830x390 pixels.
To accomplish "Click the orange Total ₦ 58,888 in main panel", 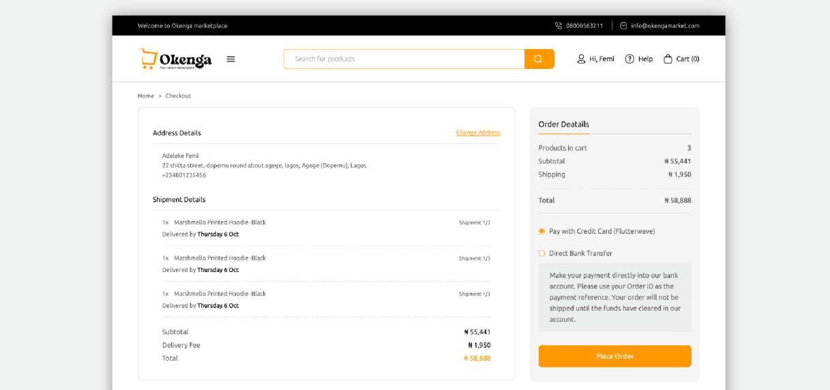I will click(477, 358).
